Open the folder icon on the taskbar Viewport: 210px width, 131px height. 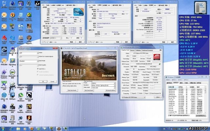tap(18, 129)
